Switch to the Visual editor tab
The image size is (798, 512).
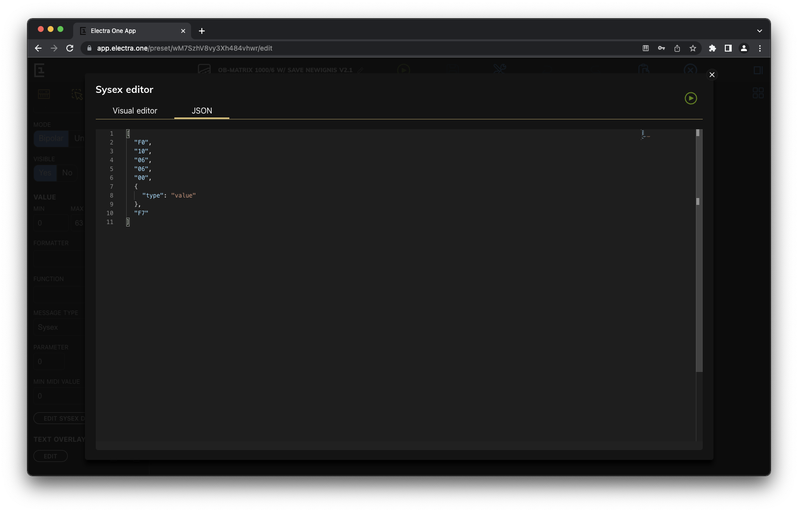click(135, 111)
